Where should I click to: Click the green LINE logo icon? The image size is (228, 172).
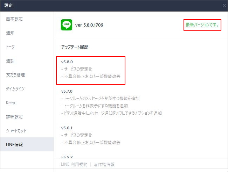67,25
